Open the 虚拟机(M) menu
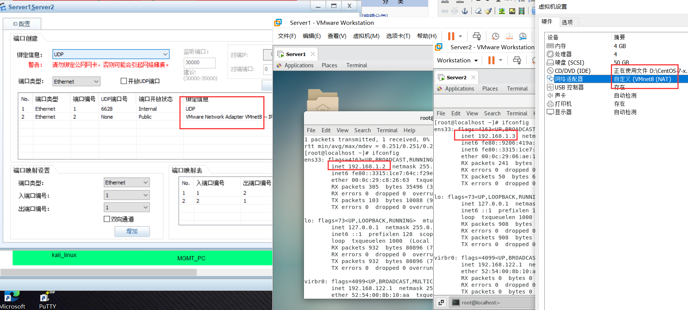The width and height of the screenshot is (688, 310). [x=366, y=36]
